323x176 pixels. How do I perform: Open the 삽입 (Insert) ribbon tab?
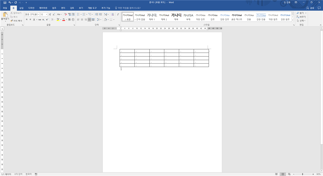[21, 8]
